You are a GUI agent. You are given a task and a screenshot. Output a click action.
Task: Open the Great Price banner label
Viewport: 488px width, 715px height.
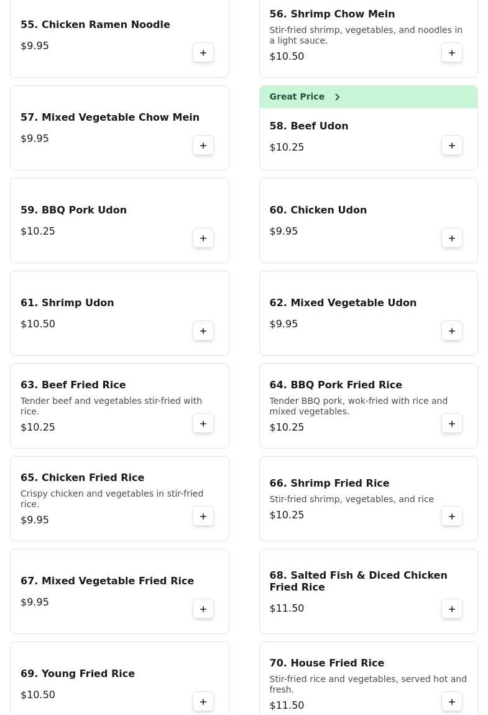click(297, 96)
